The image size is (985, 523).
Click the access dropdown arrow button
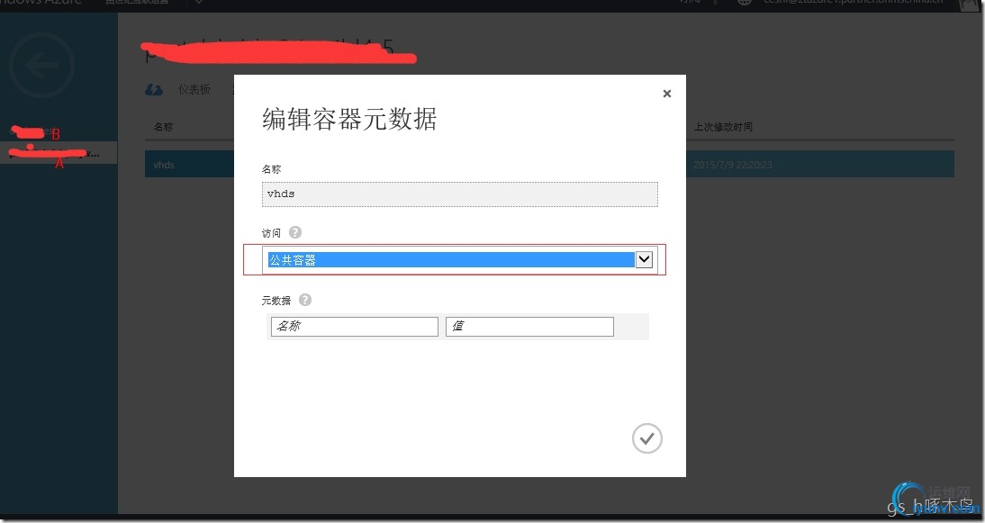pos(644,259)
